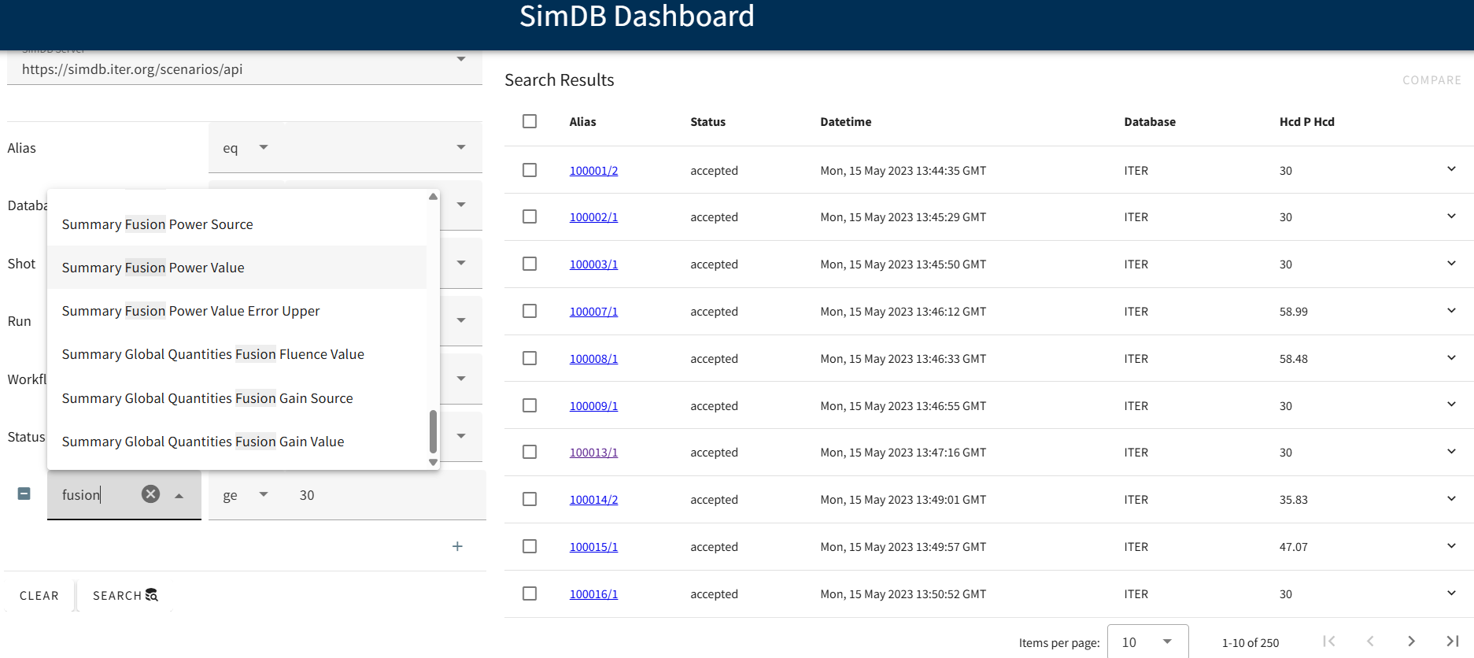Image resolution: width=1474 pixels, height=658 pixels.
Task: Add a new filter with the plus icon
Action: click(x=457, y=546)
